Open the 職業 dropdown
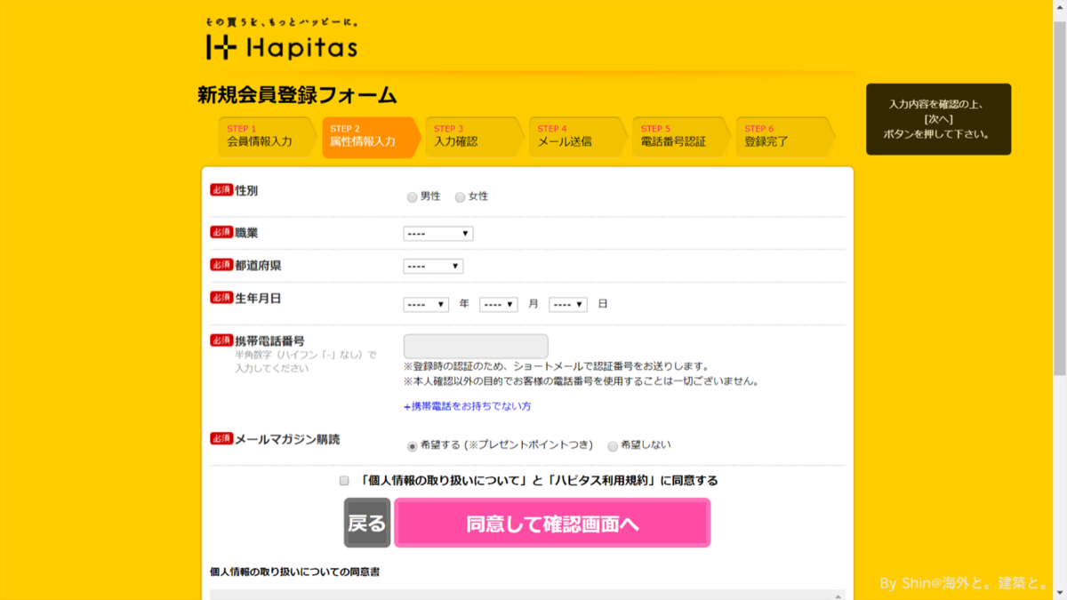 [x=438, y=234]
